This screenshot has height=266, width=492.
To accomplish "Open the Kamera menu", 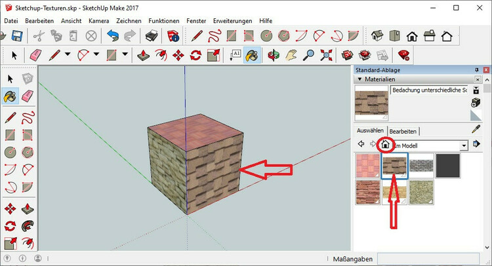I will pos(99,21).
